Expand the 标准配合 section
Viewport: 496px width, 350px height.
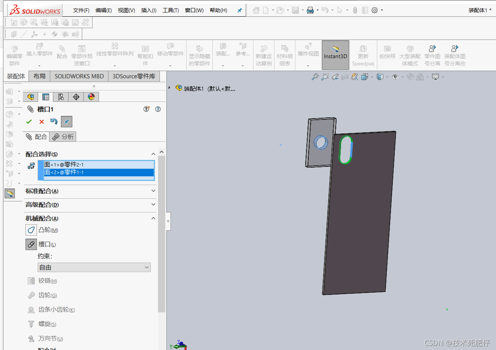click(90, 191)
